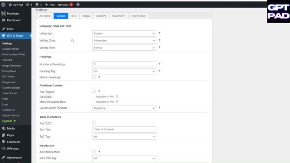The height and width of the screenshot is (163, 290).
Task: Click the help icon beside Writing Style
Action: coord(159,40)
